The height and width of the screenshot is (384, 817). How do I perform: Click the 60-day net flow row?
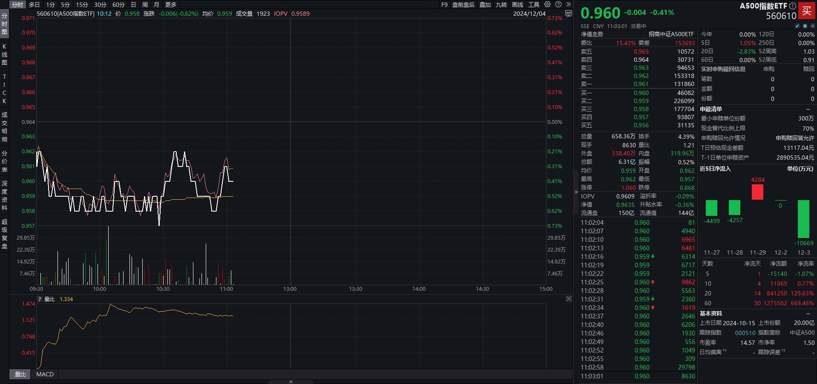click(757, 303)
